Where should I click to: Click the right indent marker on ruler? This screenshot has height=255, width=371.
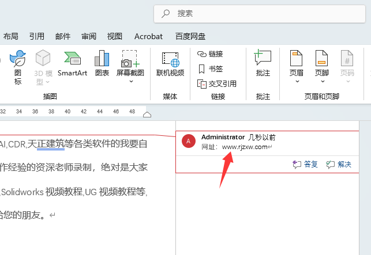point(147,115)
